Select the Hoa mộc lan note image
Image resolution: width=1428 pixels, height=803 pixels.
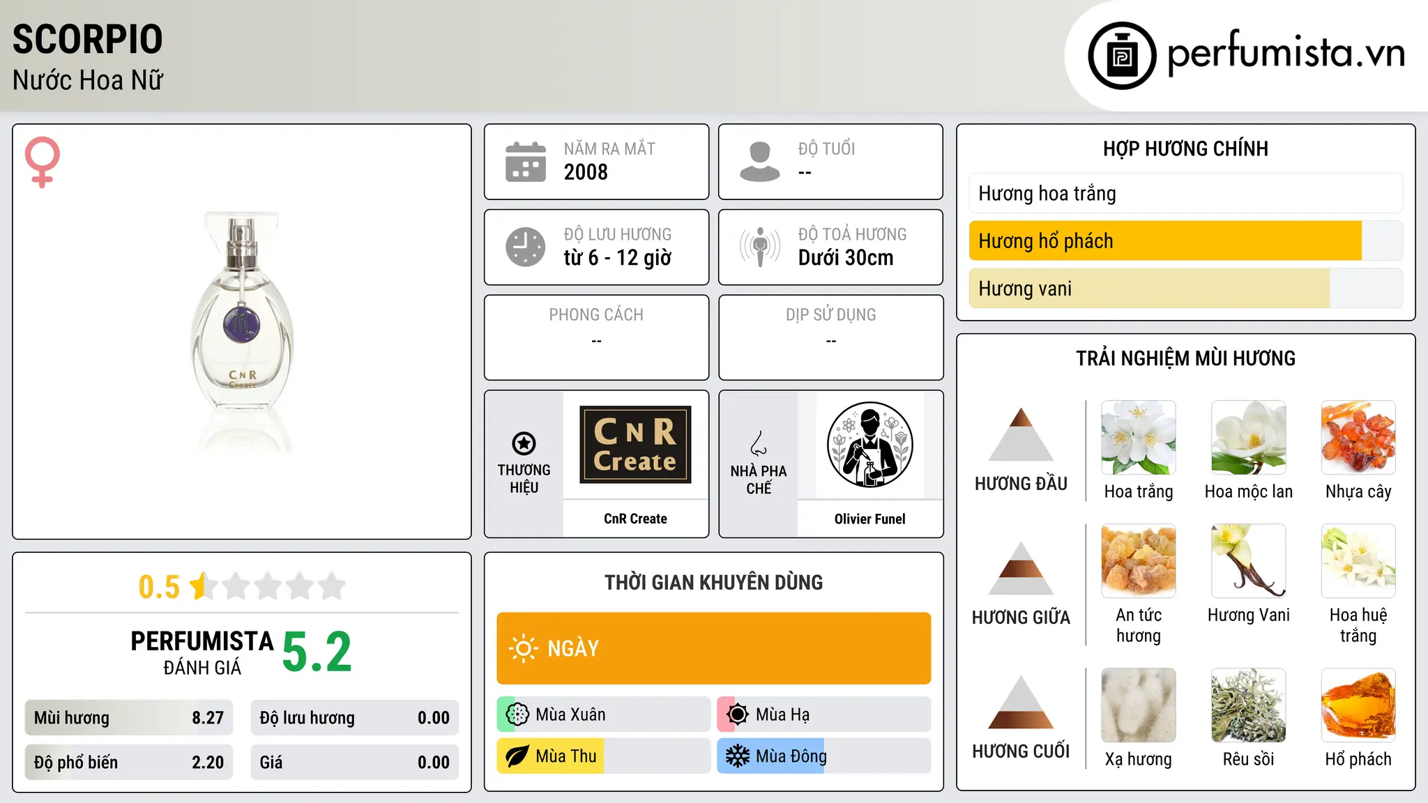pos(1249,438)
